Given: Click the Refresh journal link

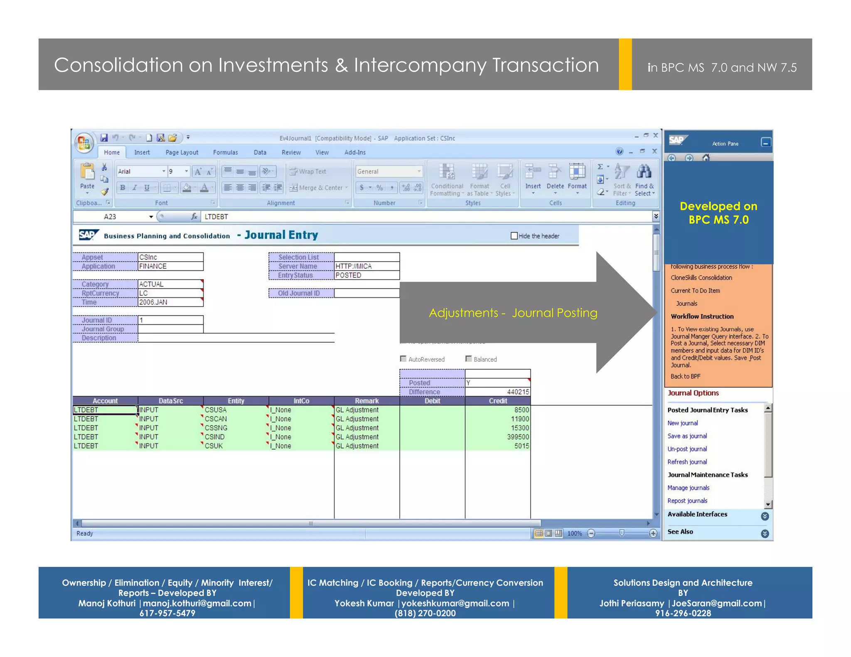Looking at the screenshot, I should 687,462.
